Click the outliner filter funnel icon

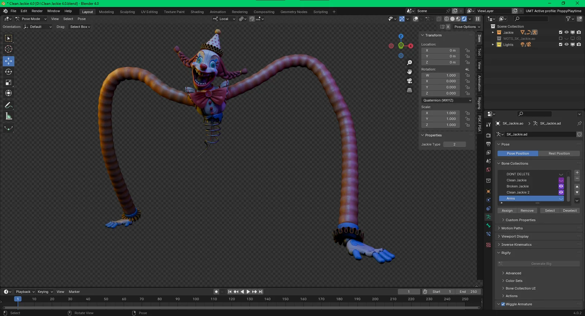click(568, 19)
